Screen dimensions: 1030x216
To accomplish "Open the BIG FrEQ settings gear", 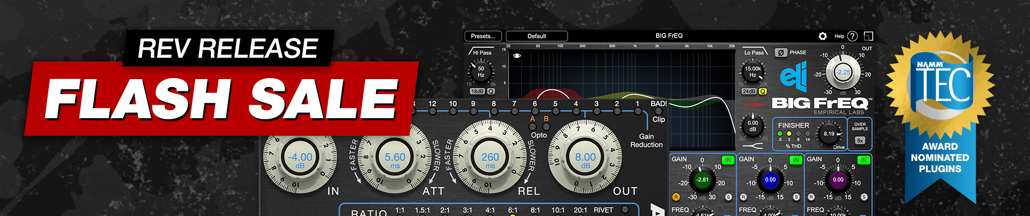I will tap(822, 36).
